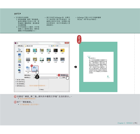Open Recent Places icon in dialog sidebar

click(19, 50)
